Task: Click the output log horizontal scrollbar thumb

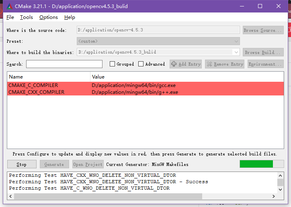Action: coord(108,196)
